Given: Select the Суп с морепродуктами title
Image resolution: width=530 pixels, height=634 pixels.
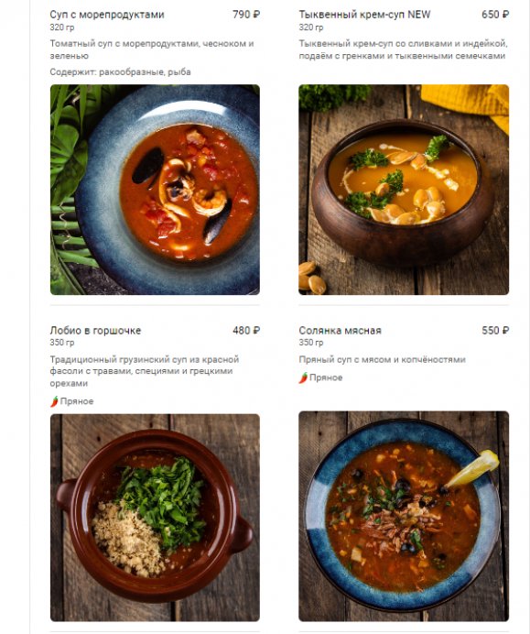Looking at the screenshot, I should click(x=107, y=15).
